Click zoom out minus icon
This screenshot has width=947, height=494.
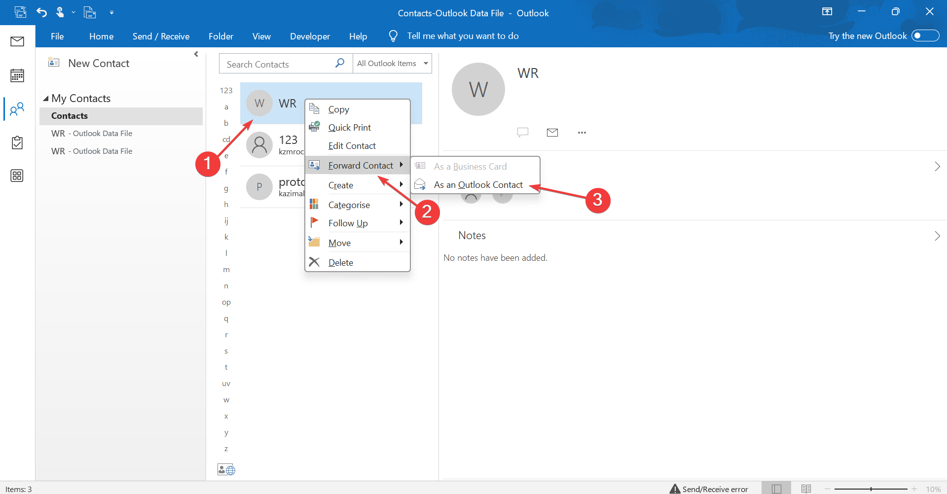[x=827, y=489]
